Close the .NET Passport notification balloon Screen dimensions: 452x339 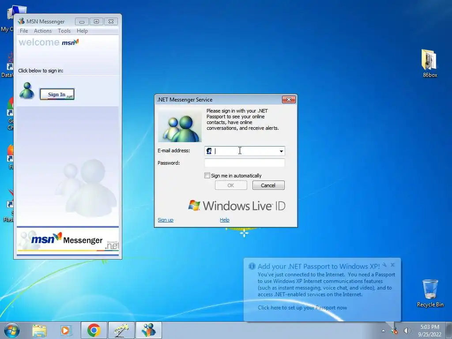[392, 265]
